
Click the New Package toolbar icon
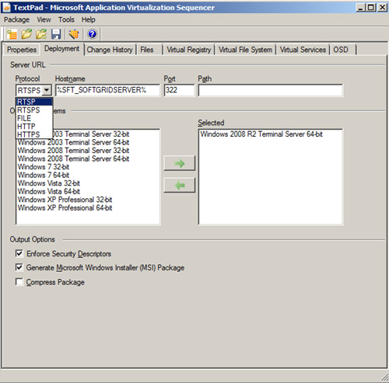[12, 34]
